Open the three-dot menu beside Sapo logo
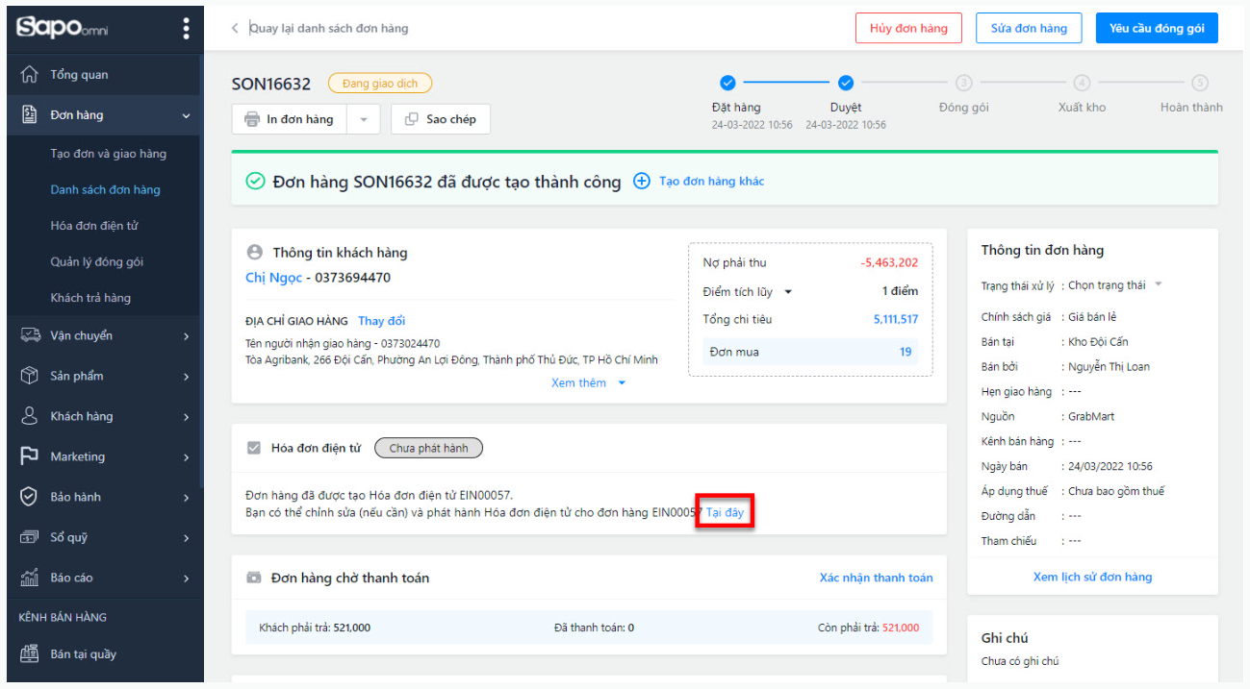The height and width of the screenshot is (689, 1250). tap(186, 29)
